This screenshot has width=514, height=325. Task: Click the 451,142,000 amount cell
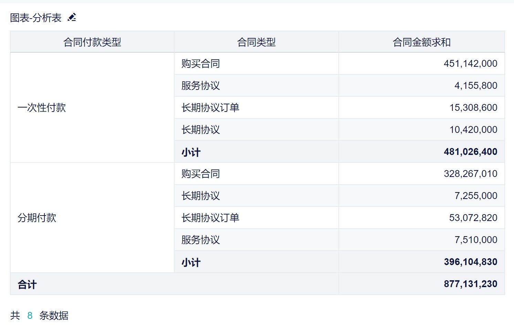pyautogui.click(x=470, y=64)
